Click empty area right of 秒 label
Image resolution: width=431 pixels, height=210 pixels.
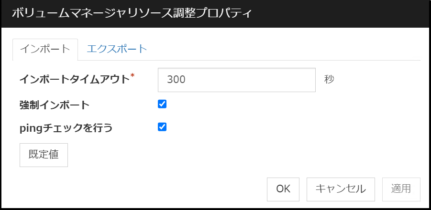pos(378,80)
